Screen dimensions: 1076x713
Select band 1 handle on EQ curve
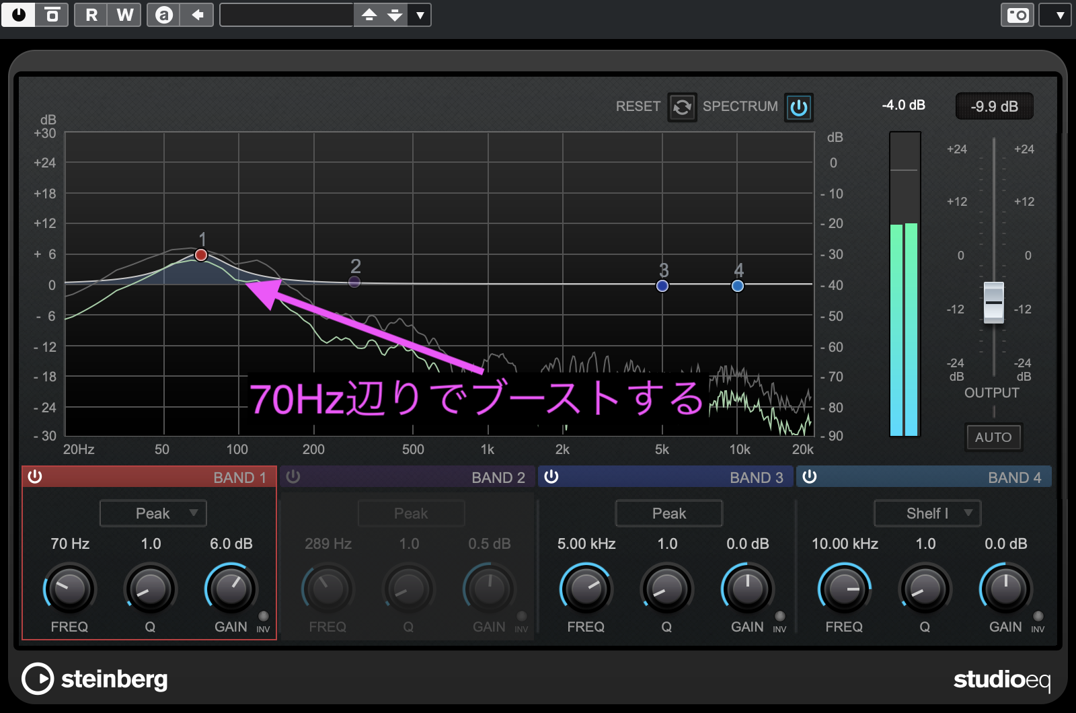click(200, 255)
